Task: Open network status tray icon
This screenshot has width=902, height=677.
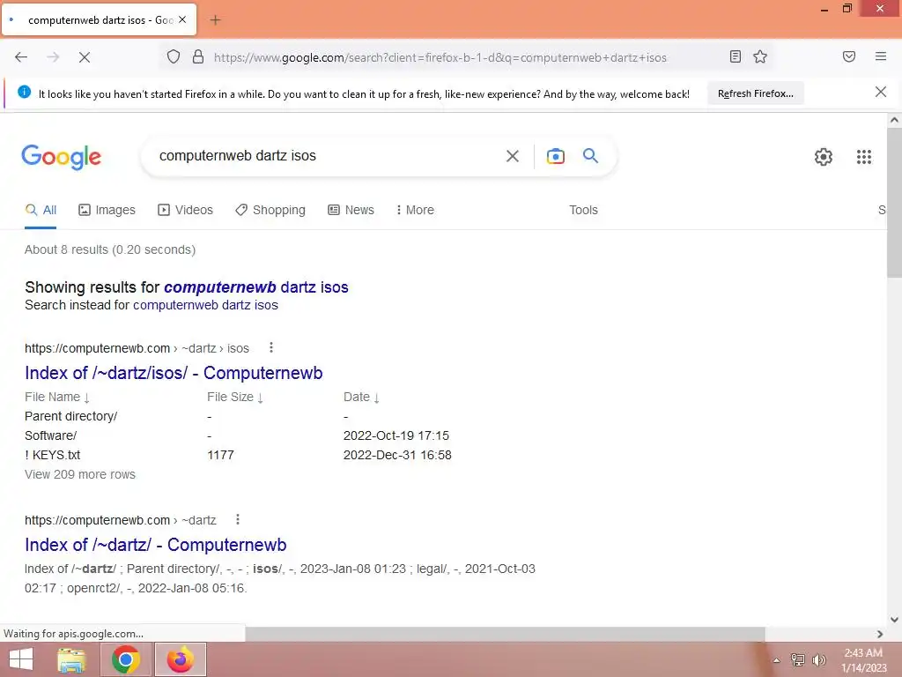Action: tap(798, 659)
